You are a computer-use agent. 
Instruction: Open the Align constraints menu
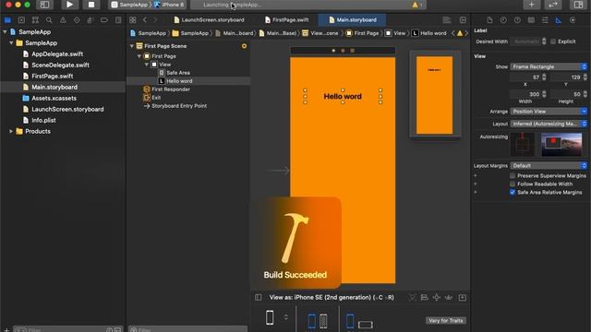point(425,297)
